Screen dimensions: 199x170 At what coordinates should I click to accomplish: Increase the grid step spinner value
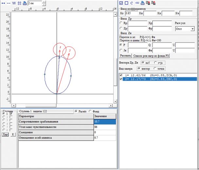[x=44, y=2]
